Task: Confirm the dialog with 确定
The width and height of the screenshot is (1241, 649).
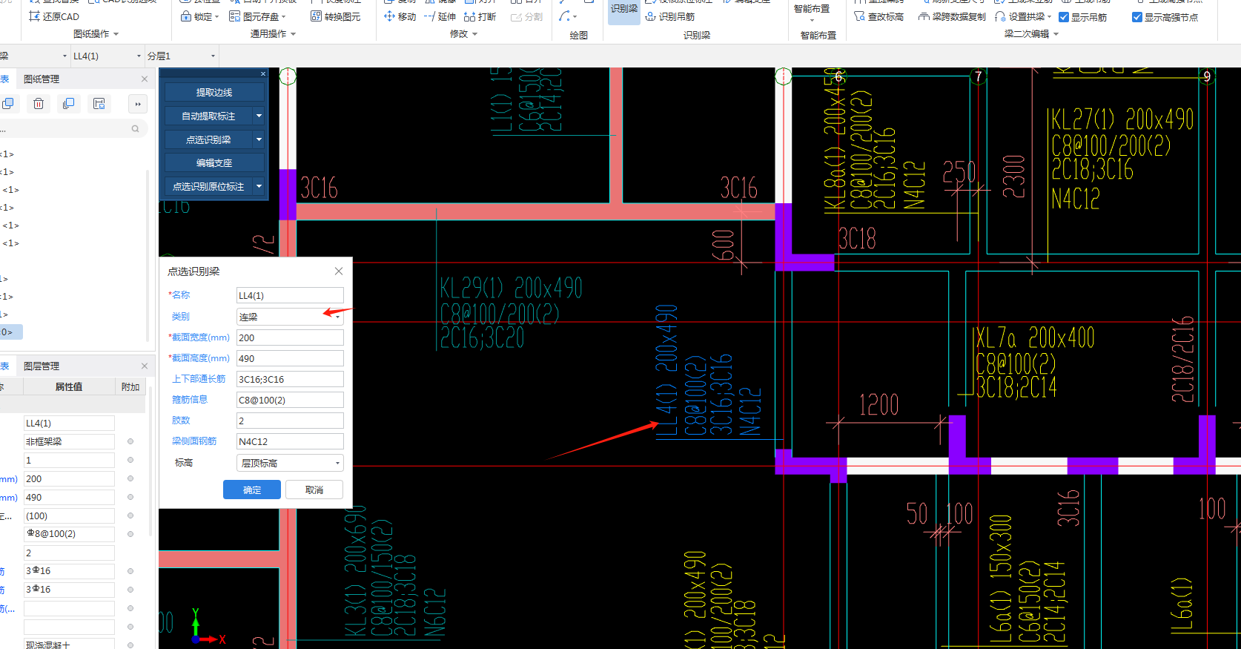Action: click(x=252, y=490)
